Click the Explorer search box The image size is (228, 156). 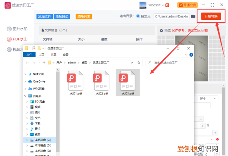pos(168,63)
